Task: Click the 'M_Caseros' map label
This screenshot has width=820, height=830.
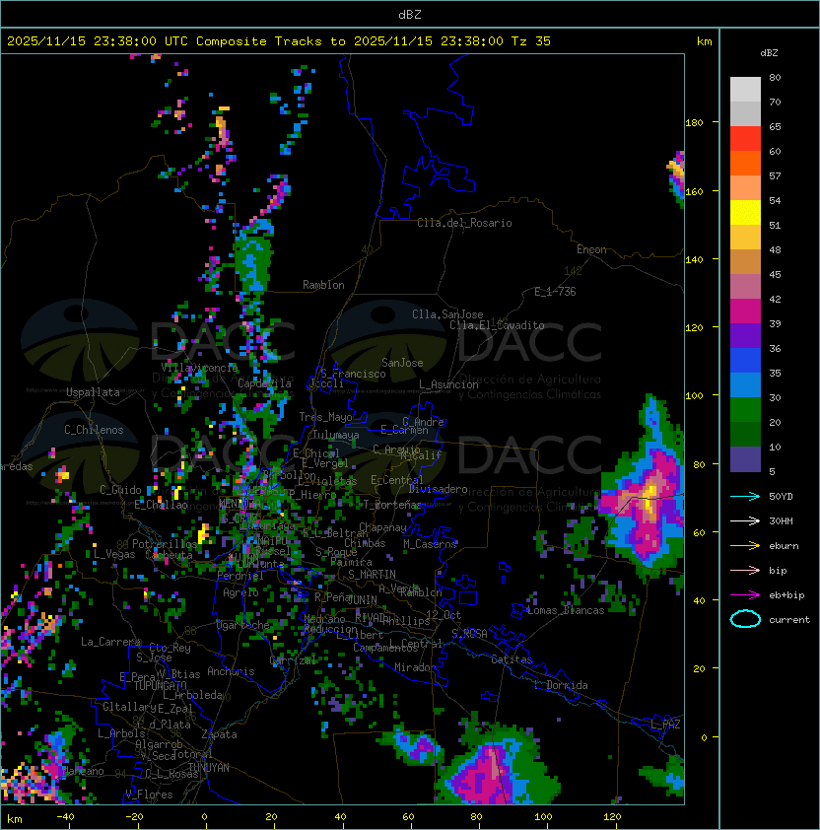Action: click(430, 543)
